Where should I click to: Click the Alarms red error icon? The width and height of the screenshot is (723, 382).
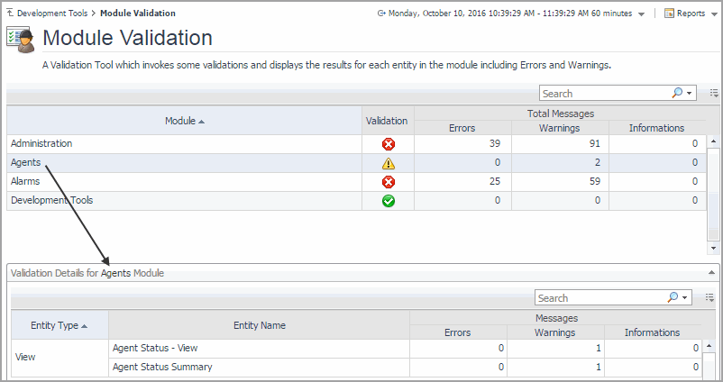click(389, 182)
